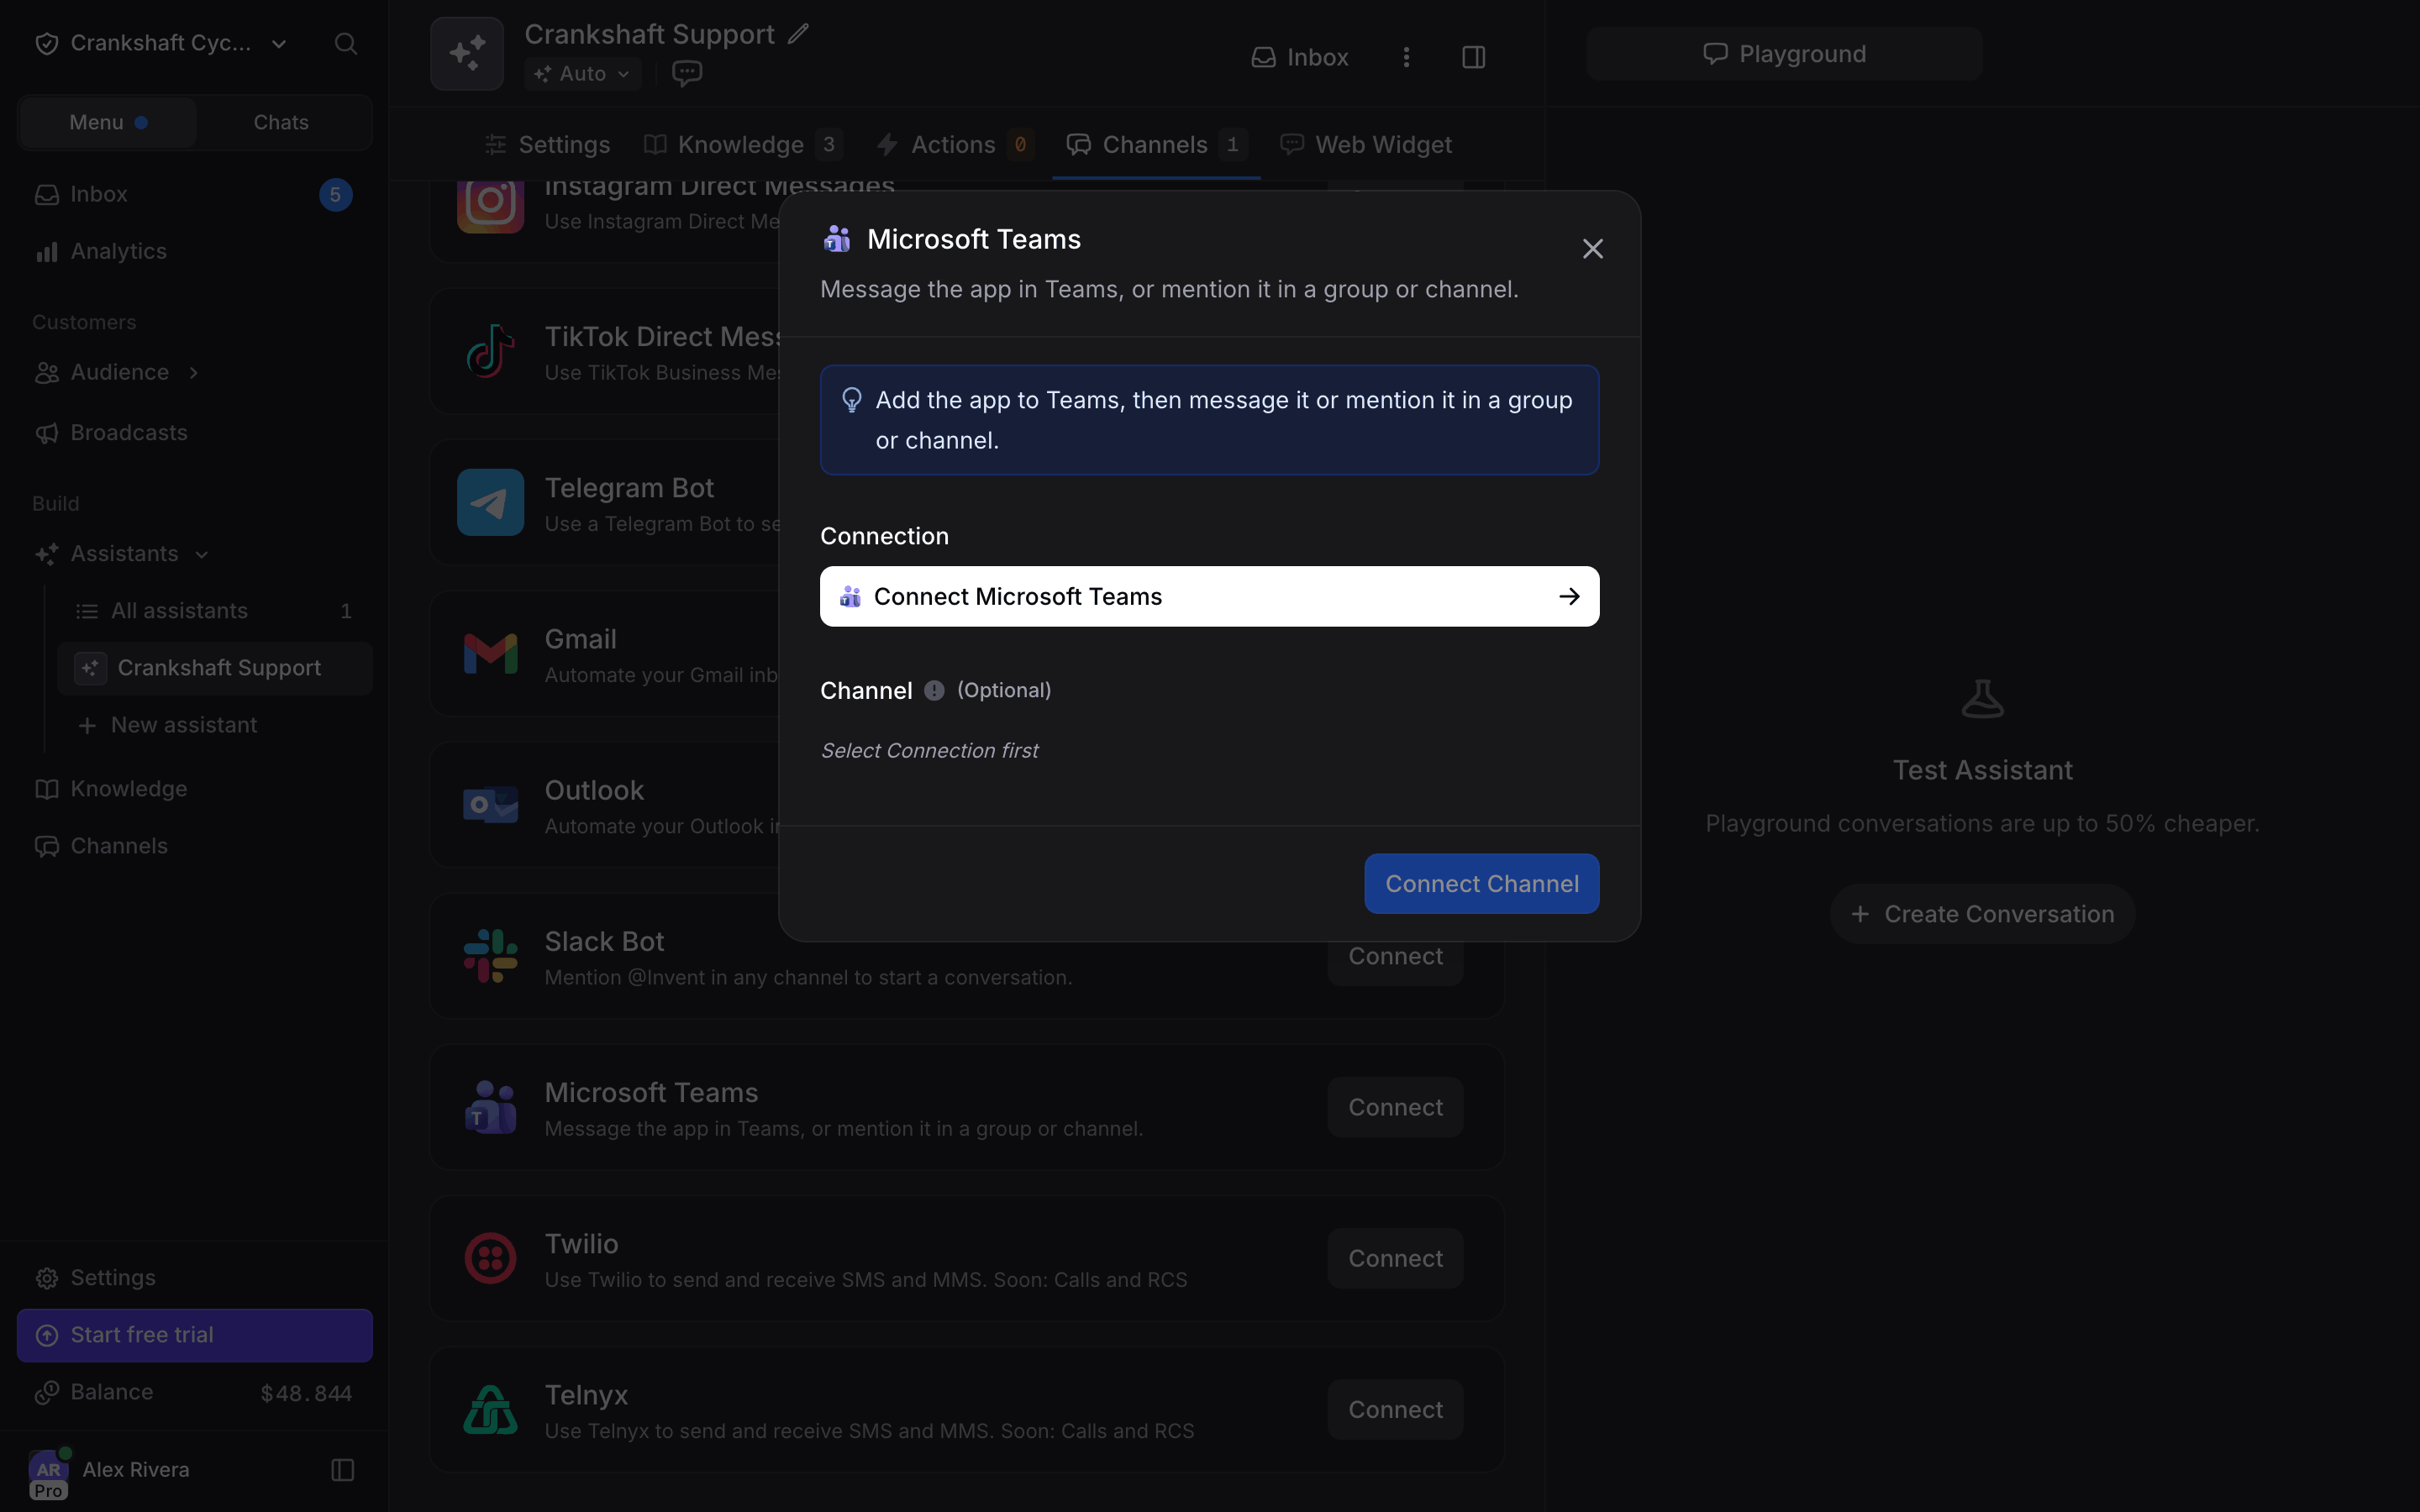The height and width of the screenshot is (1512, 2420).
Task: Select the Channels tab
Action: pyautogui.click(x=1156, y=145)
